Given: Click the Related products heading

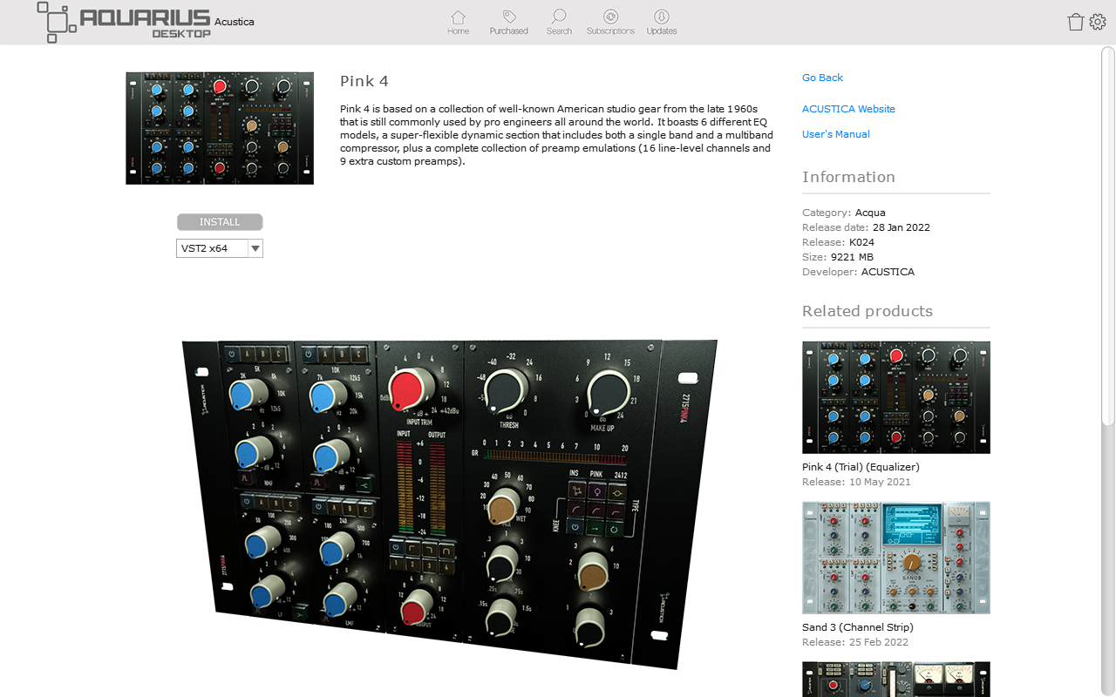Looking at the screenshot, I should pos(868,311).
